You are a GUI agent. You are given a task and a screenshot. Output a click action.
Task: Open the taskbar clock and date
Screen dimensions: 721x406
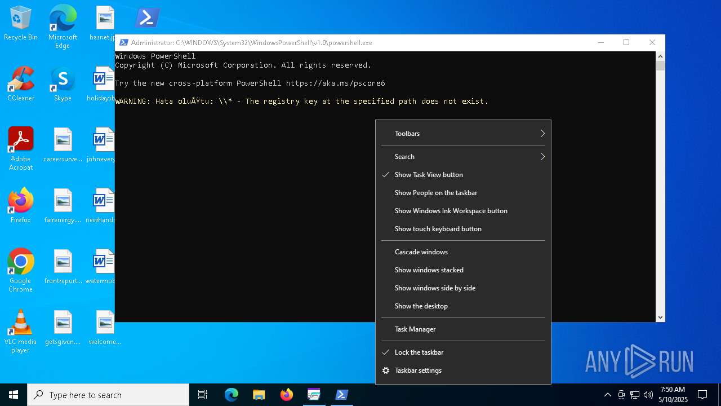673,395
